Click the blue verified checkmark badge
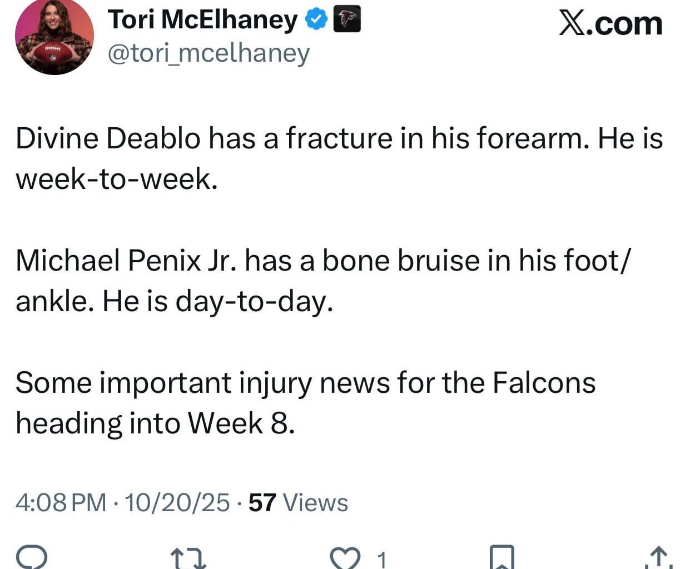This screenshot has height=569, width=690. point(315,18)
